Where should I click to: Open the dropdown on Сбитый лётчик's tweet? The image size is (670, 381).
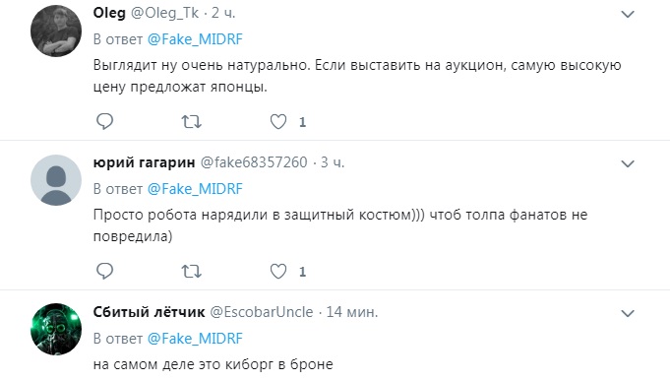(628, 313)
